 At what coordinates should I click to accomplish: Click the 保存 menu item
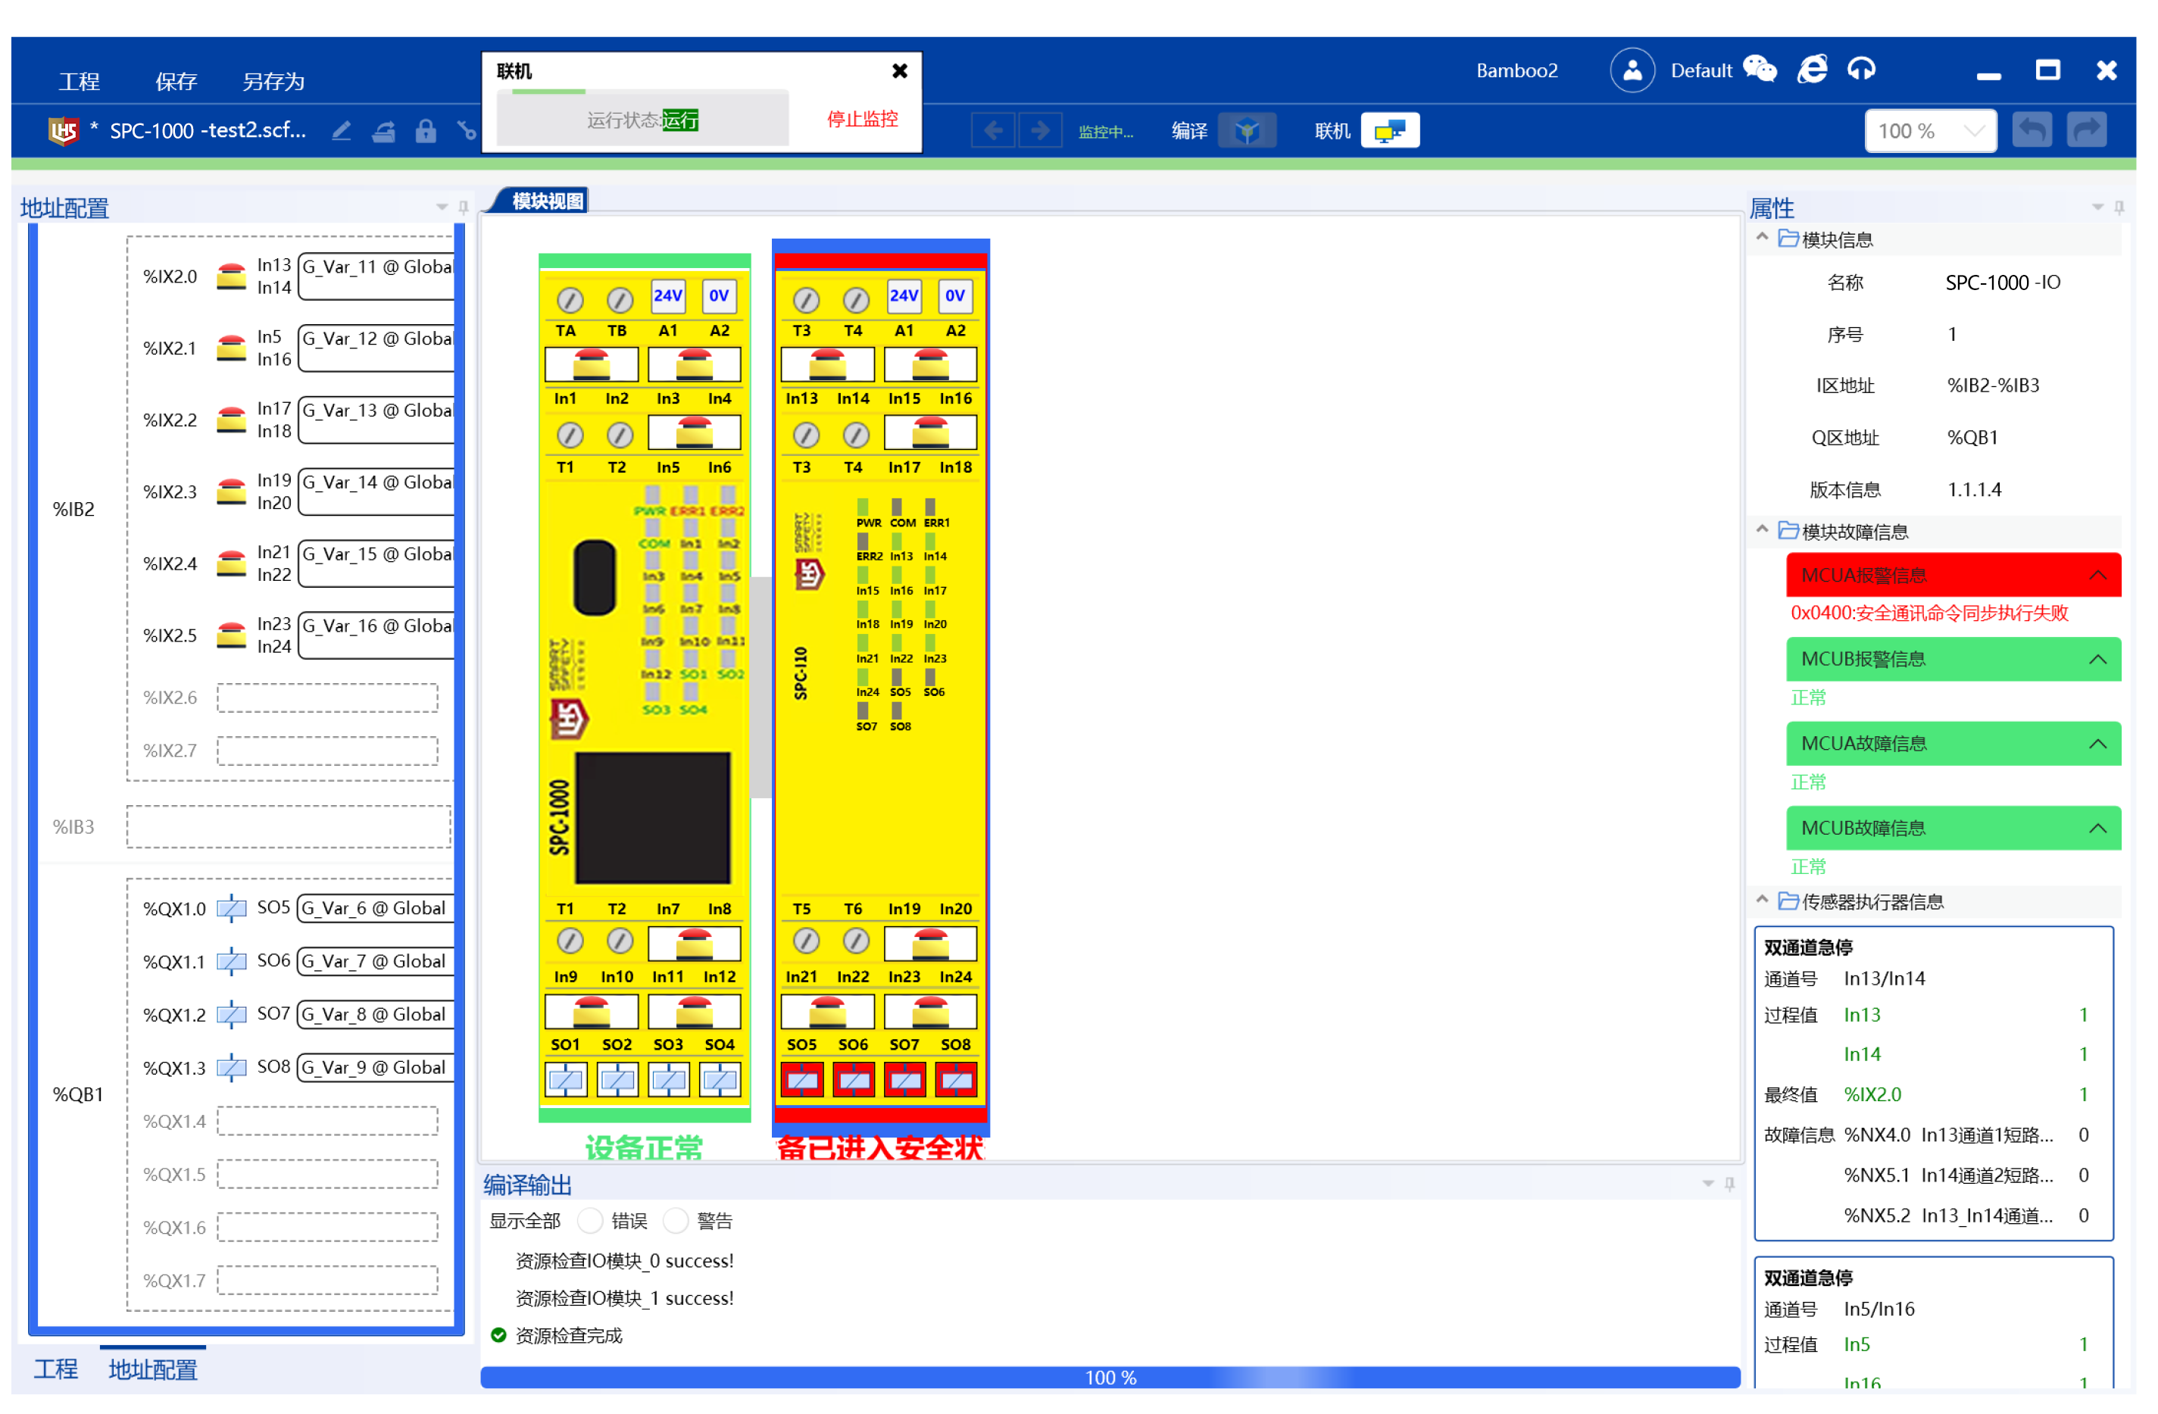(176, 82)
